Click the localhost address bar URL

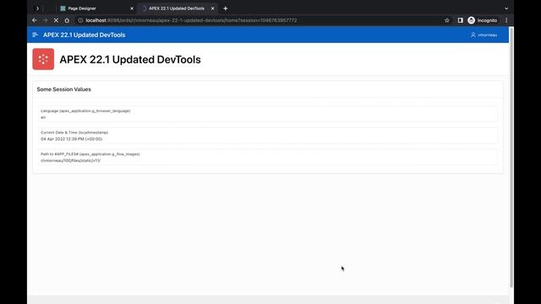[x=191, y=20]
